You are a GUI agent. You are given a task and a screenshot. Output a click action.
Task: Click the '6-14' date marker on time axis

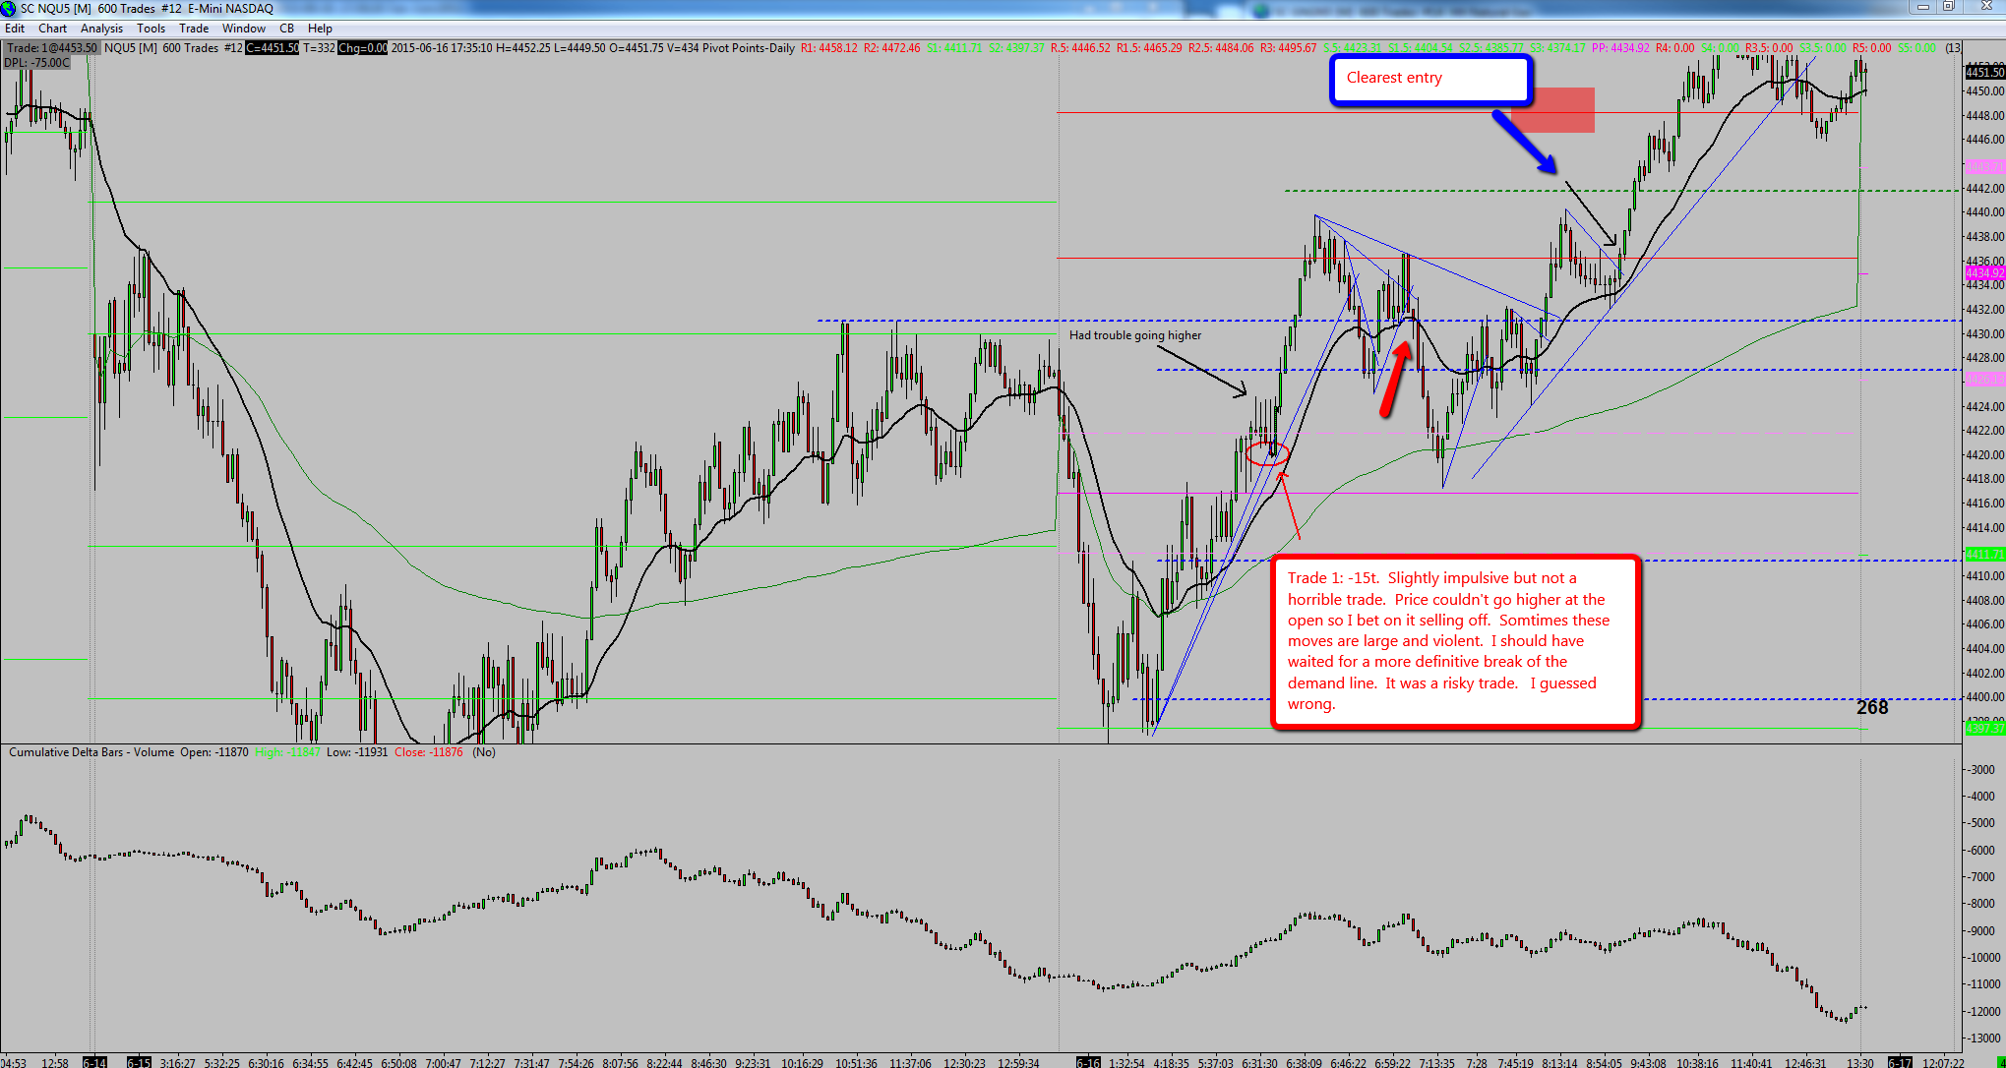pos(94,1062)
